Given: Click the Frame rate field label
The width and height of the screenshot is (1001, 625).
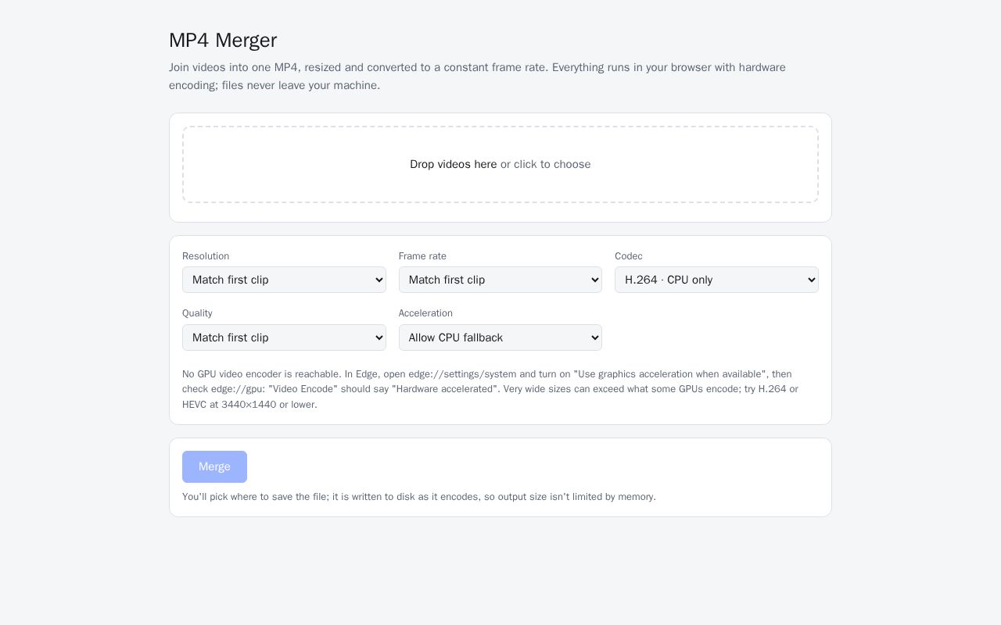Looking at the screenshot, I should pyautogui.click(x=422, y=256).
